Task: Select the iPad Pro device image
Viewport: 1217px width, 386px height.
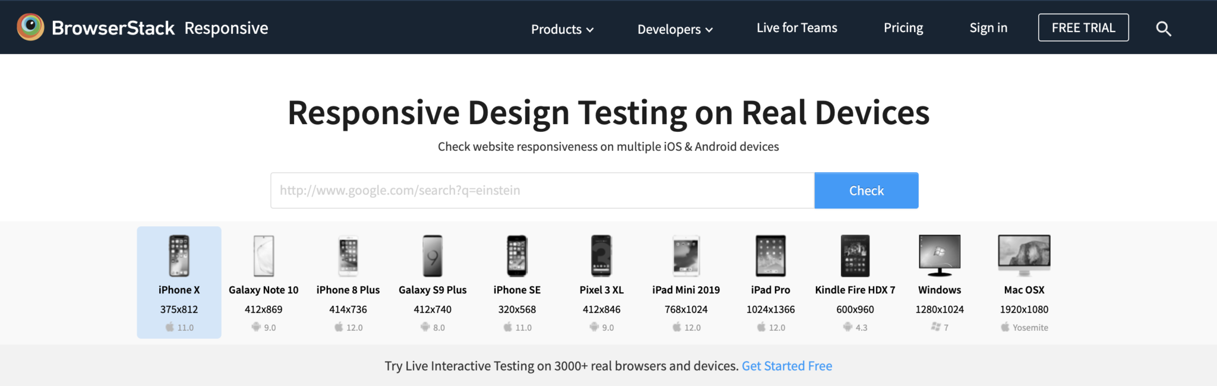Action: [771, 256]
